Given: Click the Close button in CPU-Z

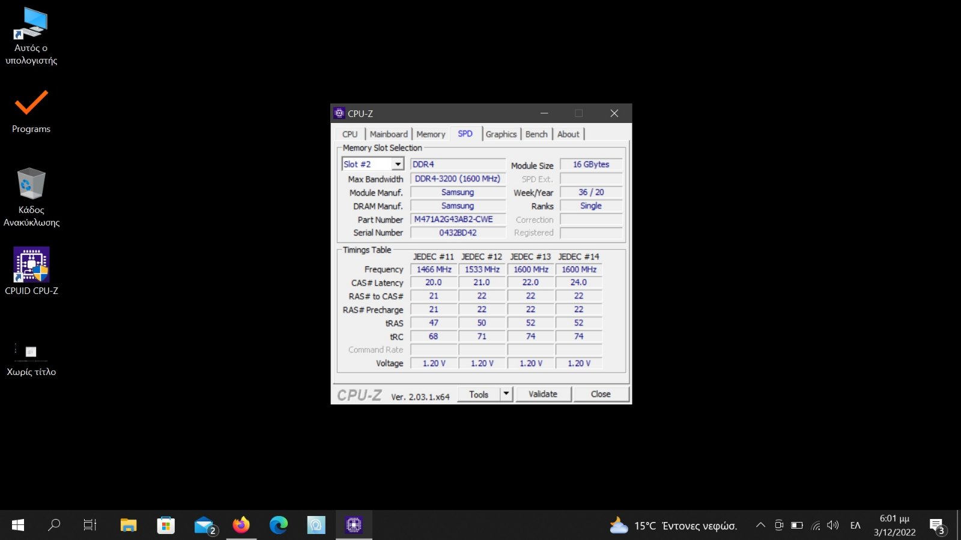Looking at the screenshot, I should click(x=601, y=394).
